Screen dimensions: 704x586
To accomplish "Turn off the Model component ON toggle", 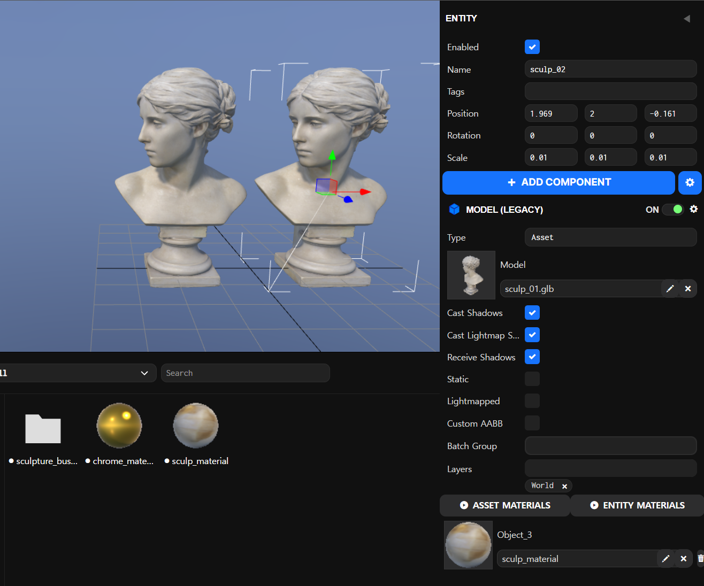I will pyautogui.click(x=673, y=209).
